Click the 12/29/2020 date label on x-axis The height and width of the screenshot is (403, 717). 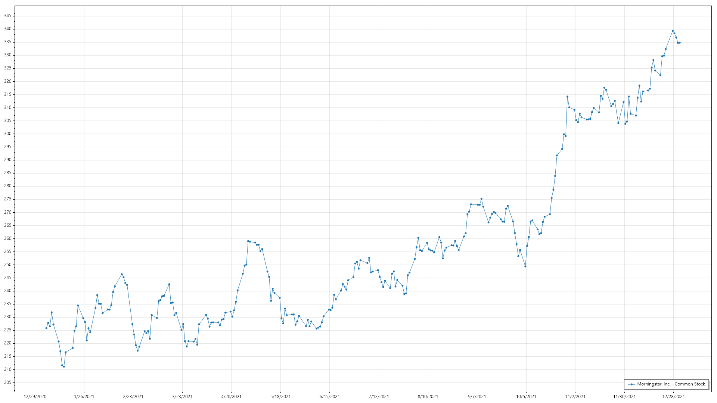tap(35, 397)
